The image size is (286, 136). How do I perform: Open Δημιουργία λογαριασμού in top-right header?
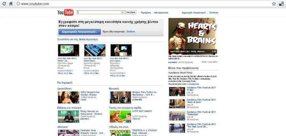point(194,13)
